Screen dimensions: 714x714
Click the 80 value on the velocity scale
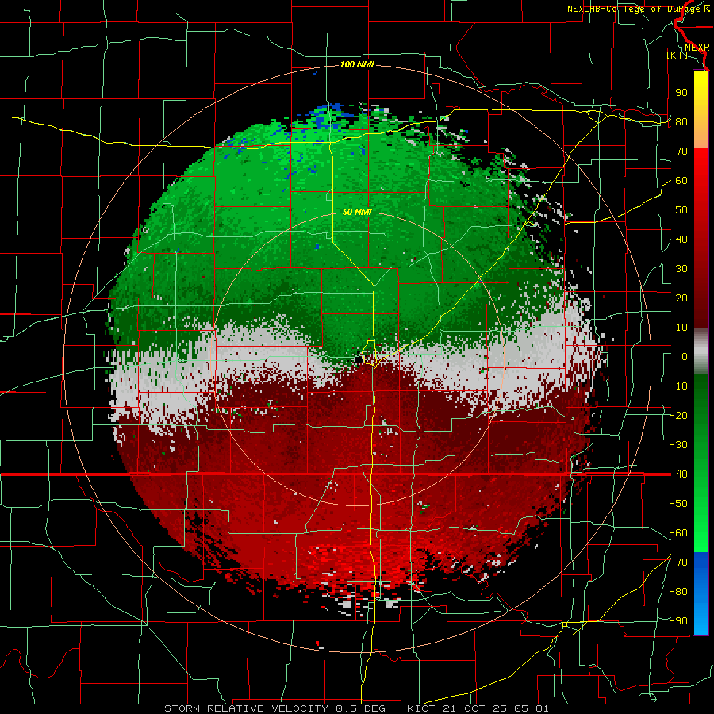click(681, 122)
